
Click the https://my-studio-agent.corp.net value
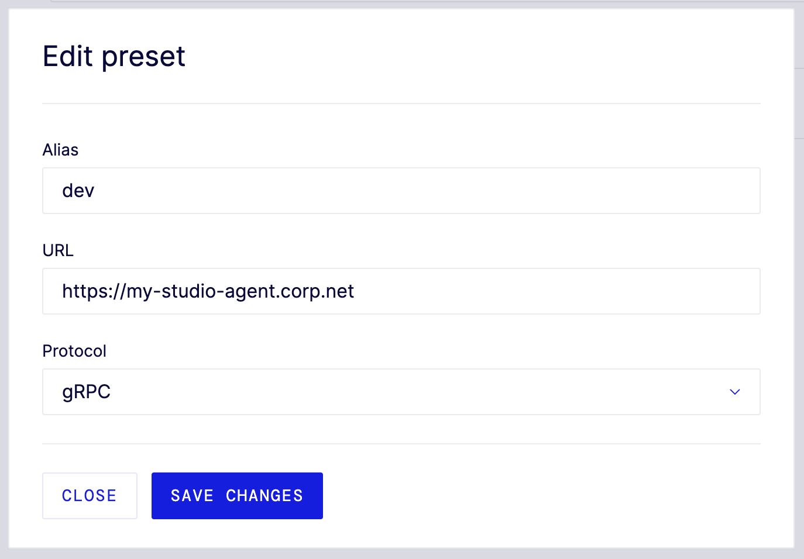click(208, 291)
